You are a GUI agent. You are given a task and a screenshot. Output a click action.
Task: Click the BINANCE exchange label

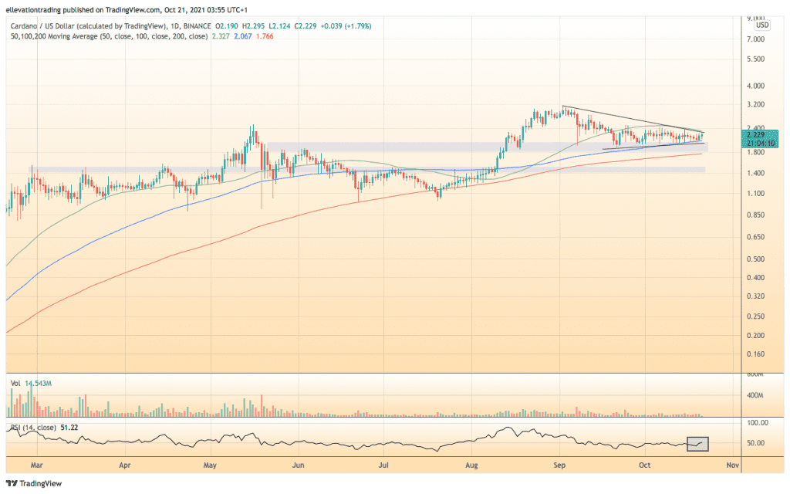tap(197, 26)
